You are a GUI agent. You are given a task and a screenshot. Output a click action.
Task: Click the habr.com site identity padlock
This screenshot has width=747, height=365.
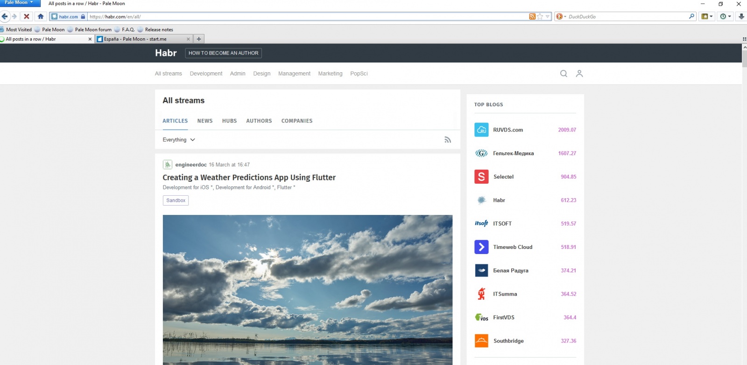[83, 17]
